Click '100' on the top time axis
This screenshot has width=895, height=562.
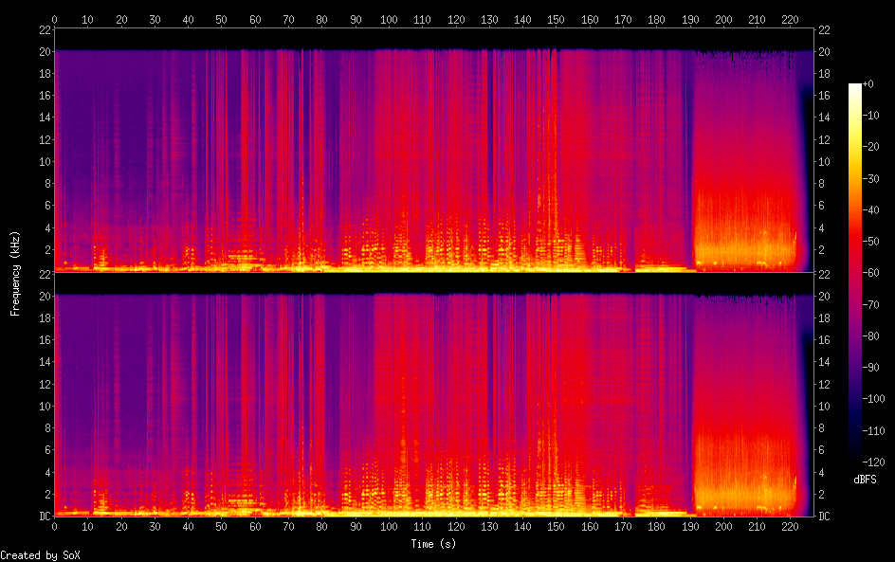(x=389, y=19)
